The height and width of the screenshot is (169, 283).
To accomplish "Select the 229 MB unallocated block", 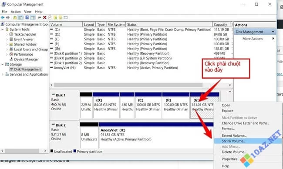I will tap(86, 105).
